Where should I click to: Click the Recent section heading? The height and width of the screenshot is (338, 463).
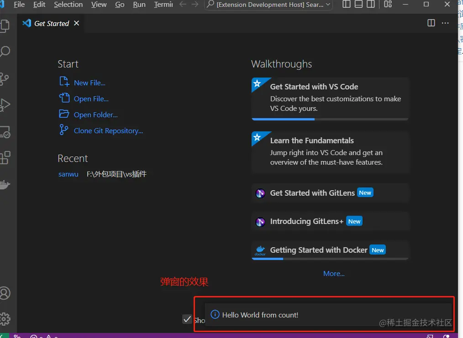coord(73,158)
